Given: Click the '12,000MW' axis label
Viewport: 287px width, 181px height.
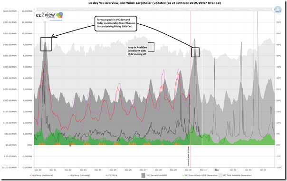Looking at the screenshot, I should (x=27, y=11).
